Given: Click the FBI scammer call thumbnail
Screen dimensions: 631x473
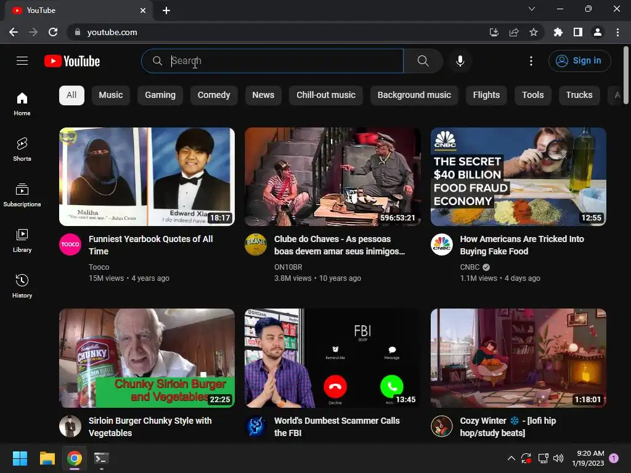Looking at the screenshot, I should 332,358.
